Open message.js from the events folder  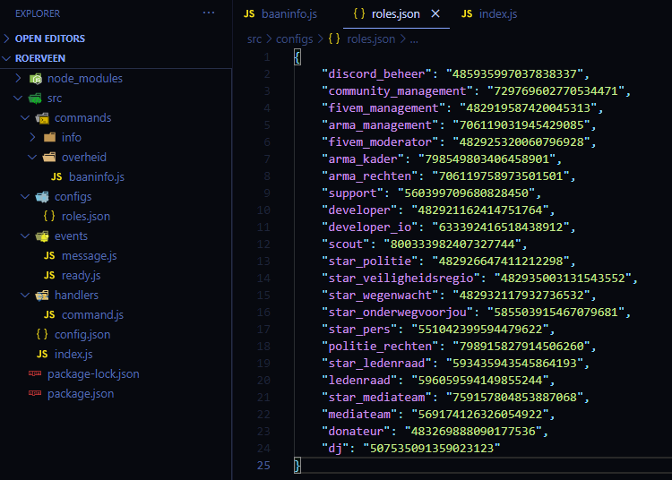(x=89, y=256)
